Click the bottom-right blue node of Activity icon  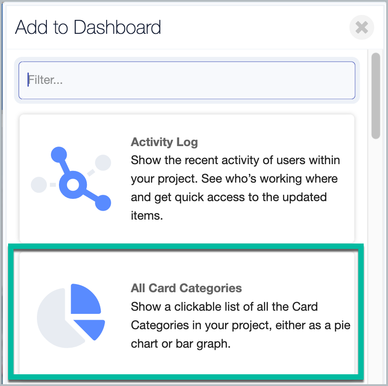(x=103, y=203)
